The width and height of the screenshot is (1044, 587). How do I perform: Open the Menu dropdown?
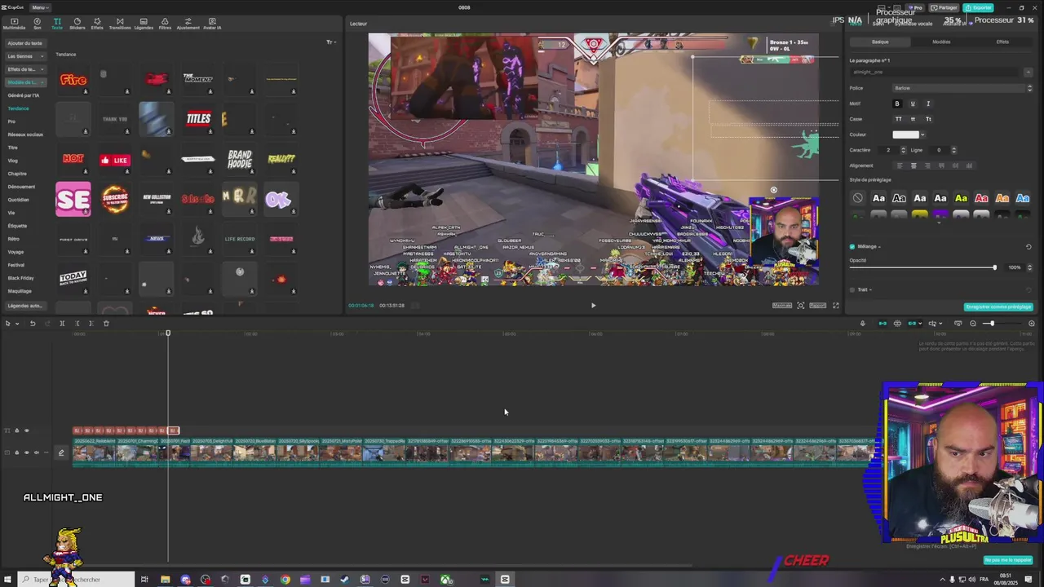pos(39,7)
